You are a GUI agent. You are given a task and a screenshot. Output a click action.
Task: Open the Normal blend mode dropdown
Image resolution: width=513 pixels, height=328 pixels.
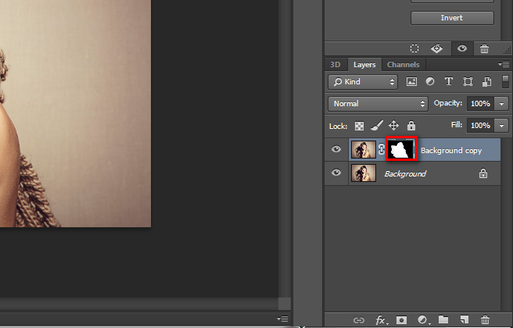[378, 104]
